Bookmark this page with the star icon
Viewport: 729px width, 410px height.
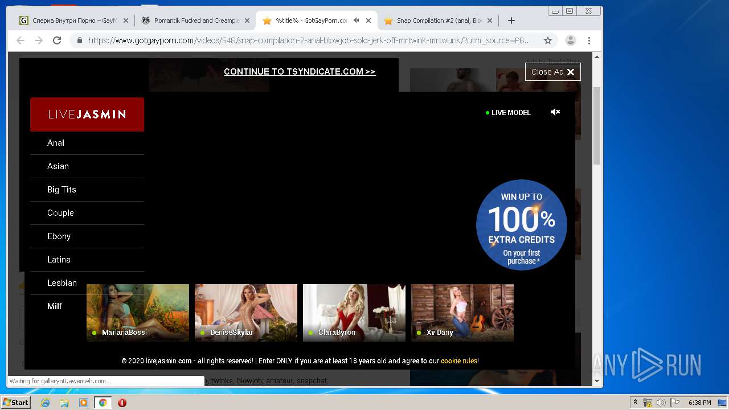tap(548, 40)
